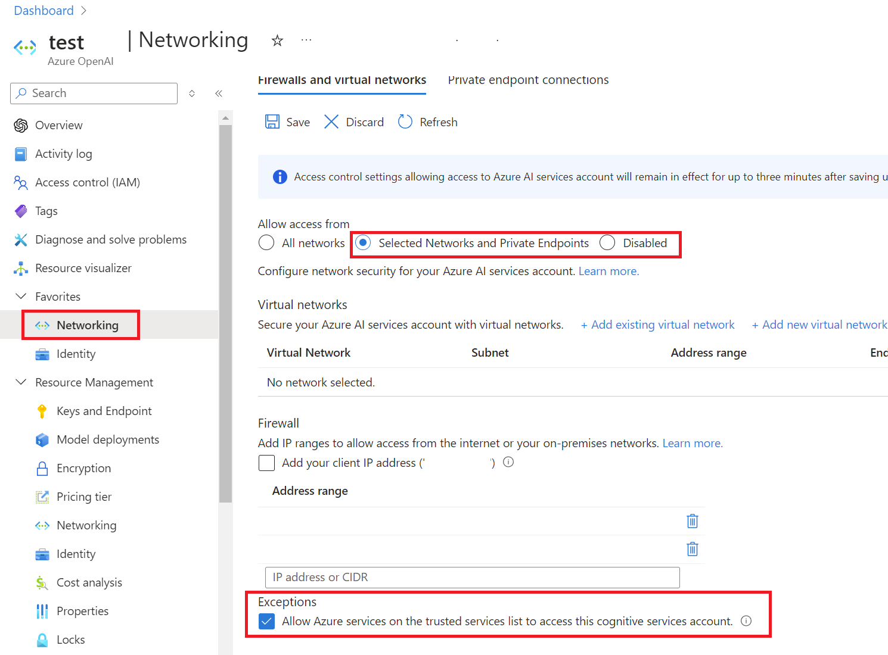
Task: Click the Refresh circular arrow icon
Action: [405, 122]
